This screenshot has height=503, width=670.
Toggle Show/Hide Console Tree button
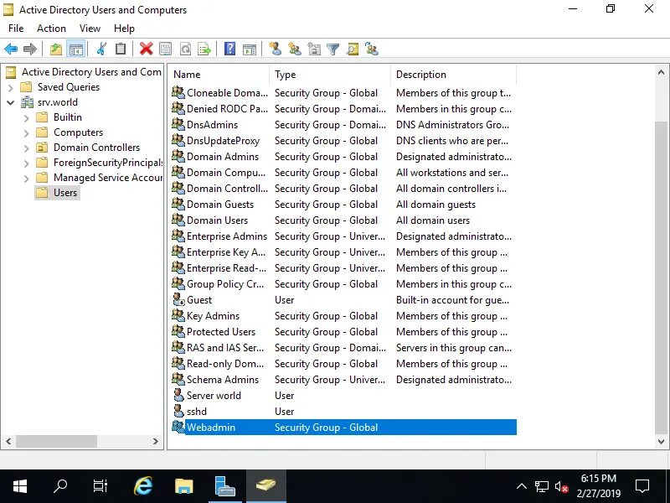tap(76, 49)
